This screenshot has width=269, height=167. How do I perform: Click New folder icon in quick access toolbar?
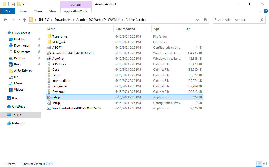(19, 4)
